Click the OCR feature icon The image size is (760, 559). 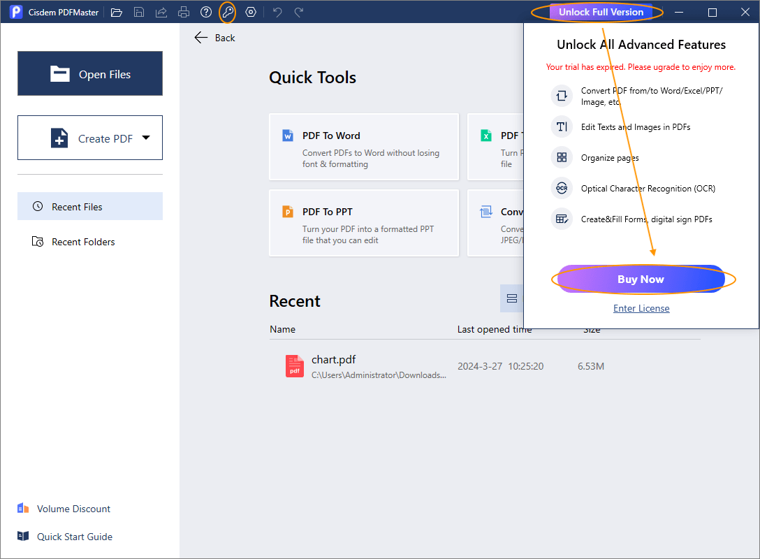562,188
